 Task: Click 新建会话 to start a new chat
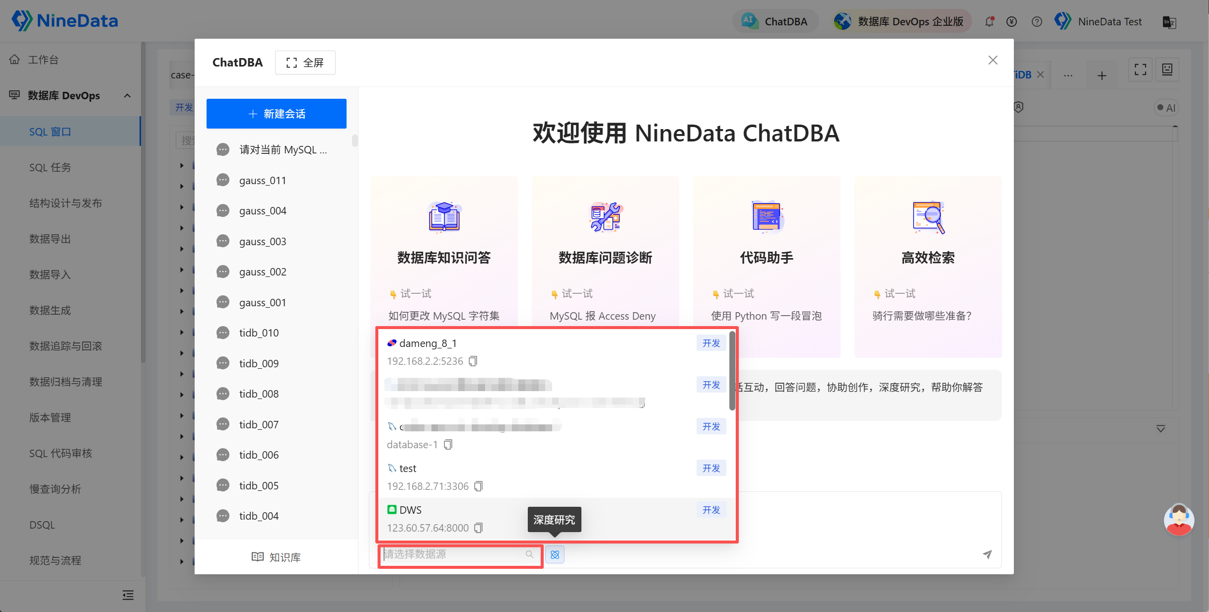pos(277,114)
